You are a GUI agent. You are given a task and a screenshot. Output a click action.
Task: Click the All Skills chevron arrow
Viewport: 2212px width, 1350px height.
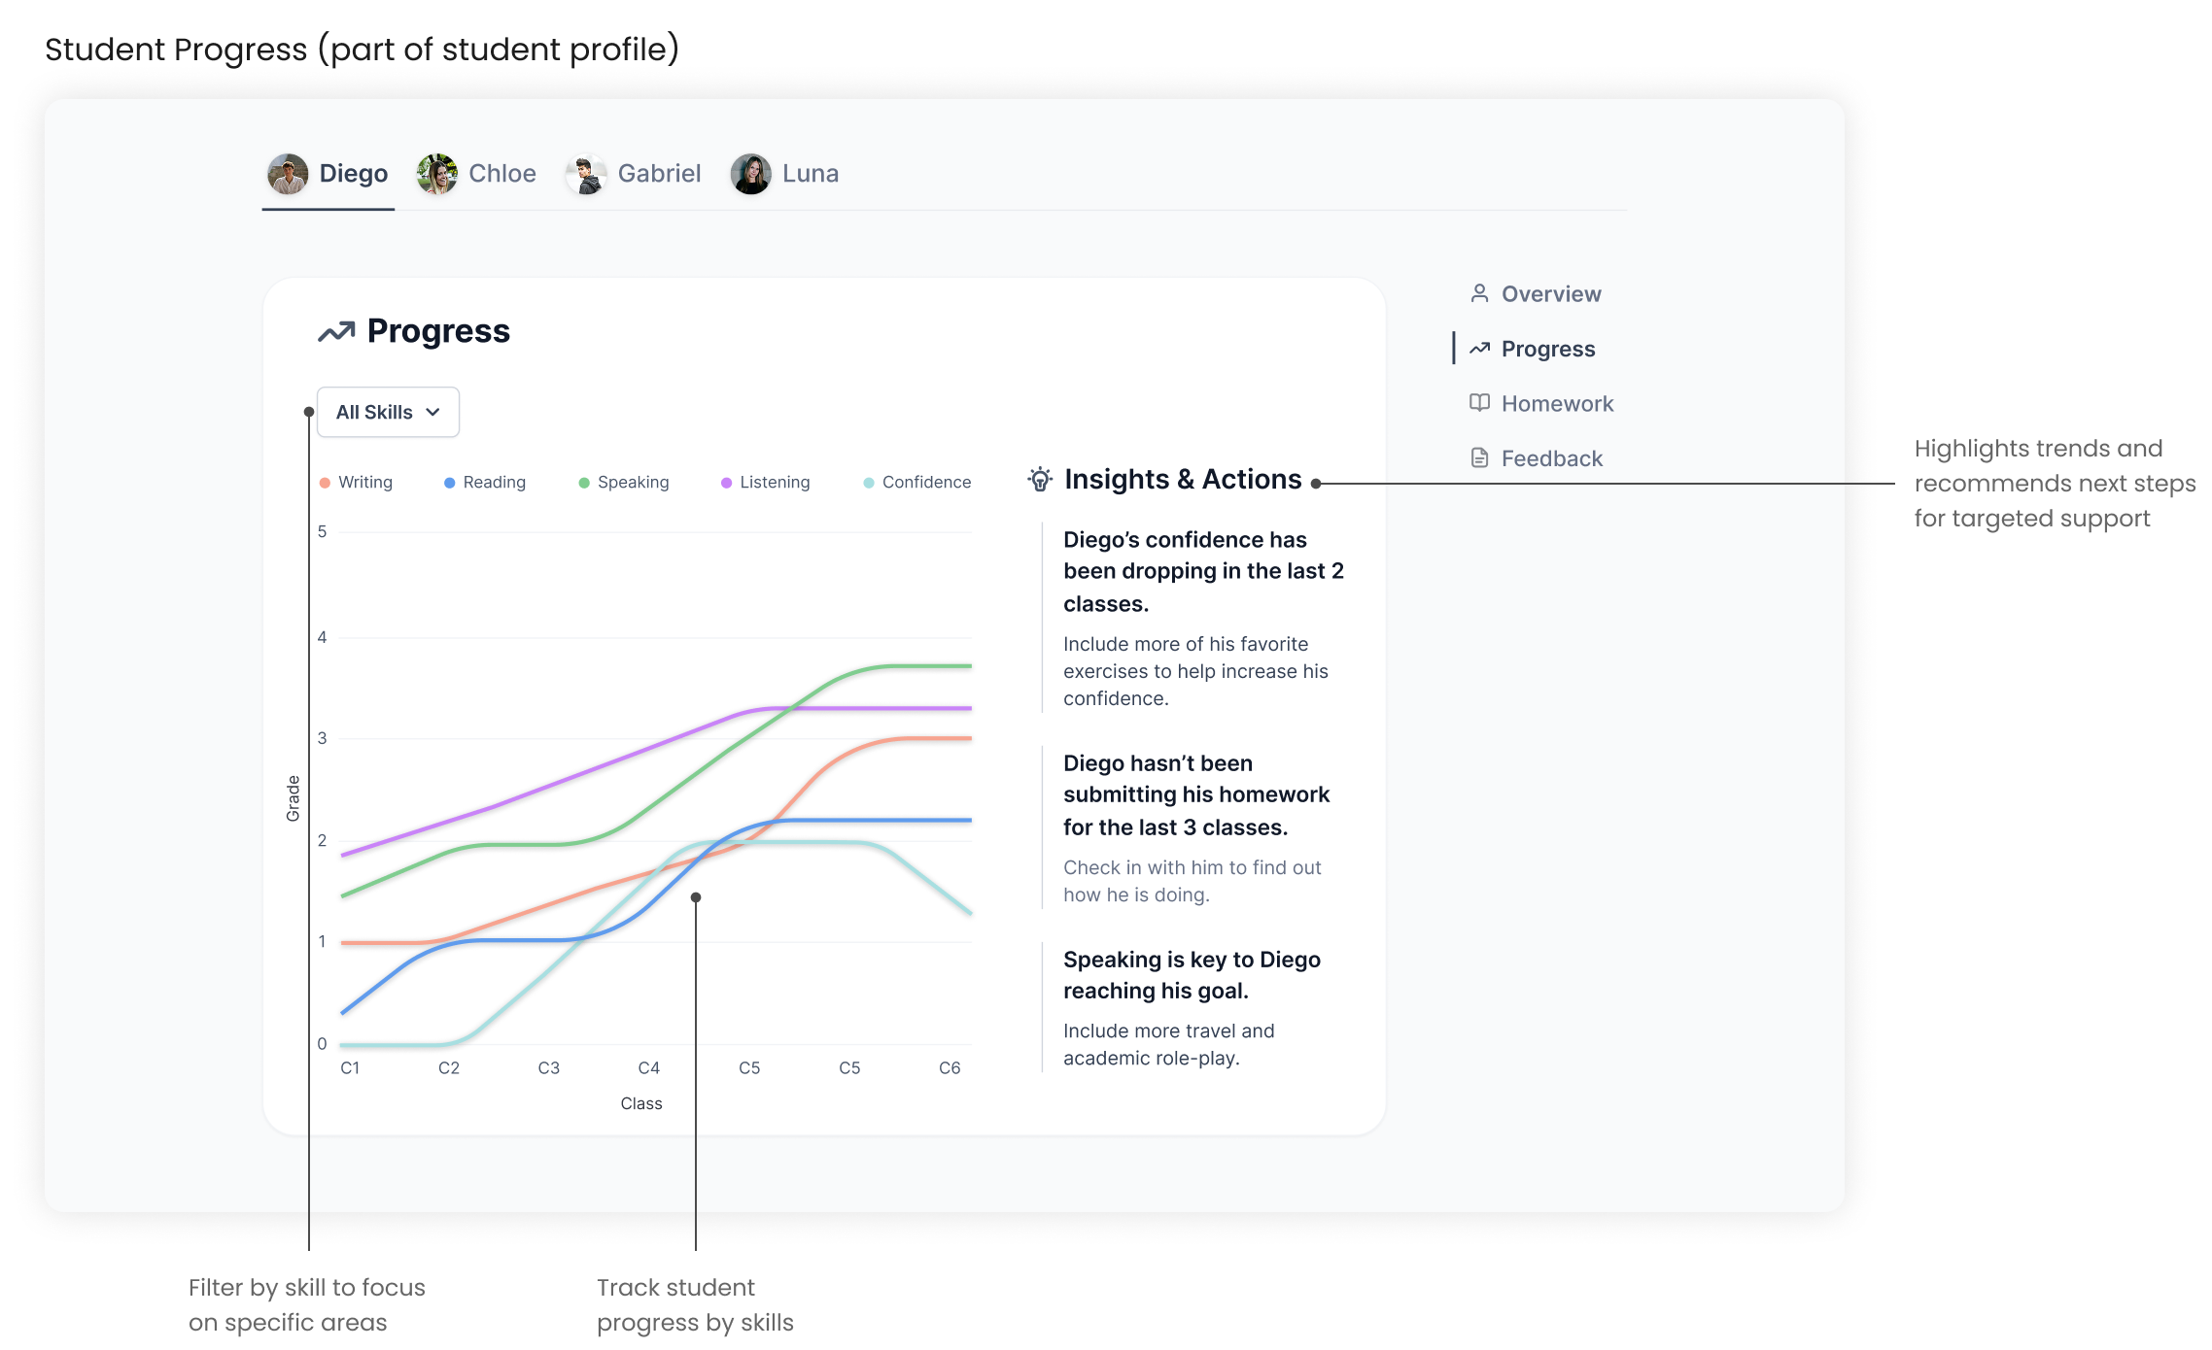click(432, 413)
